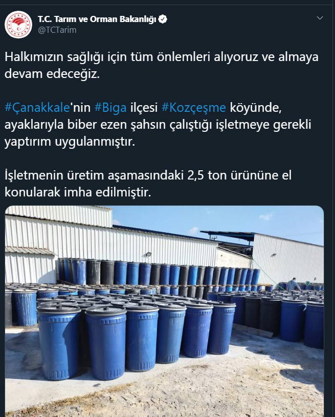Select the #Kozçeşme hashtag
This screenshot has height=417, width=335.
(194, 108)
